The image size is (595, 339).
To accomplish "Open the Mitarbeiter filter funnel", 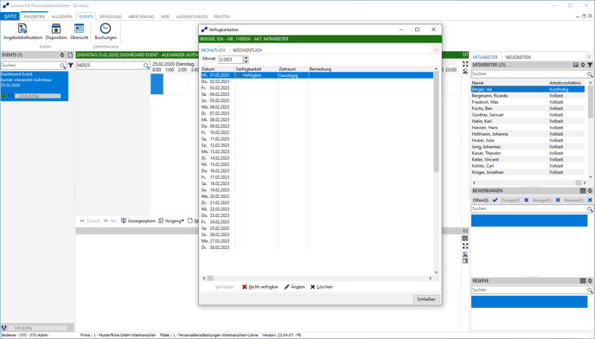I will tap(590, 65).
